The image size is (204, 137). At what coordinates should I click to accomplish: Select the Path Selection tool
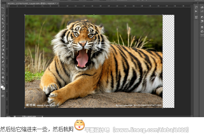pyautogui.click(x=3, y=69)
